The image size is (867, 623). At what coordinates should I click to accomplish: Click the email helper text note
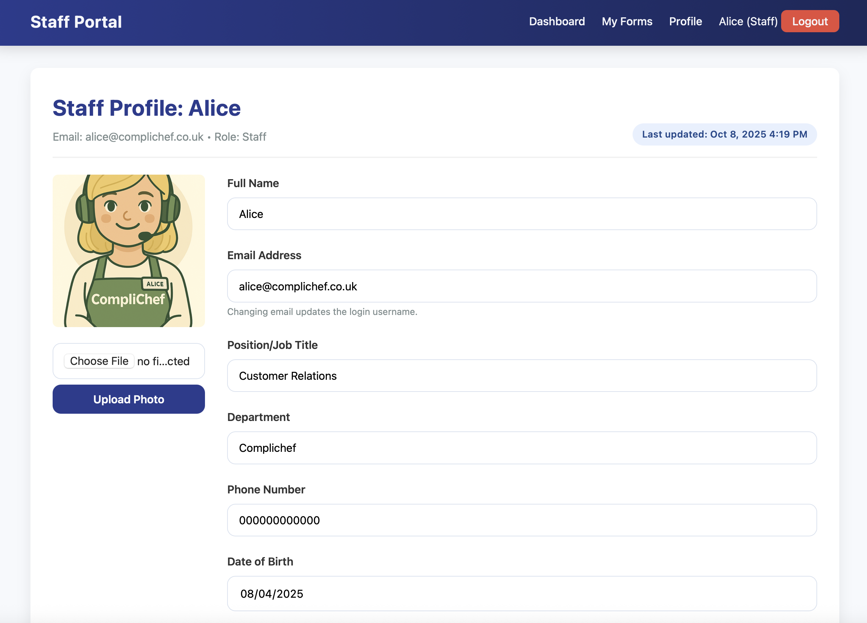[x=322, y=312]
